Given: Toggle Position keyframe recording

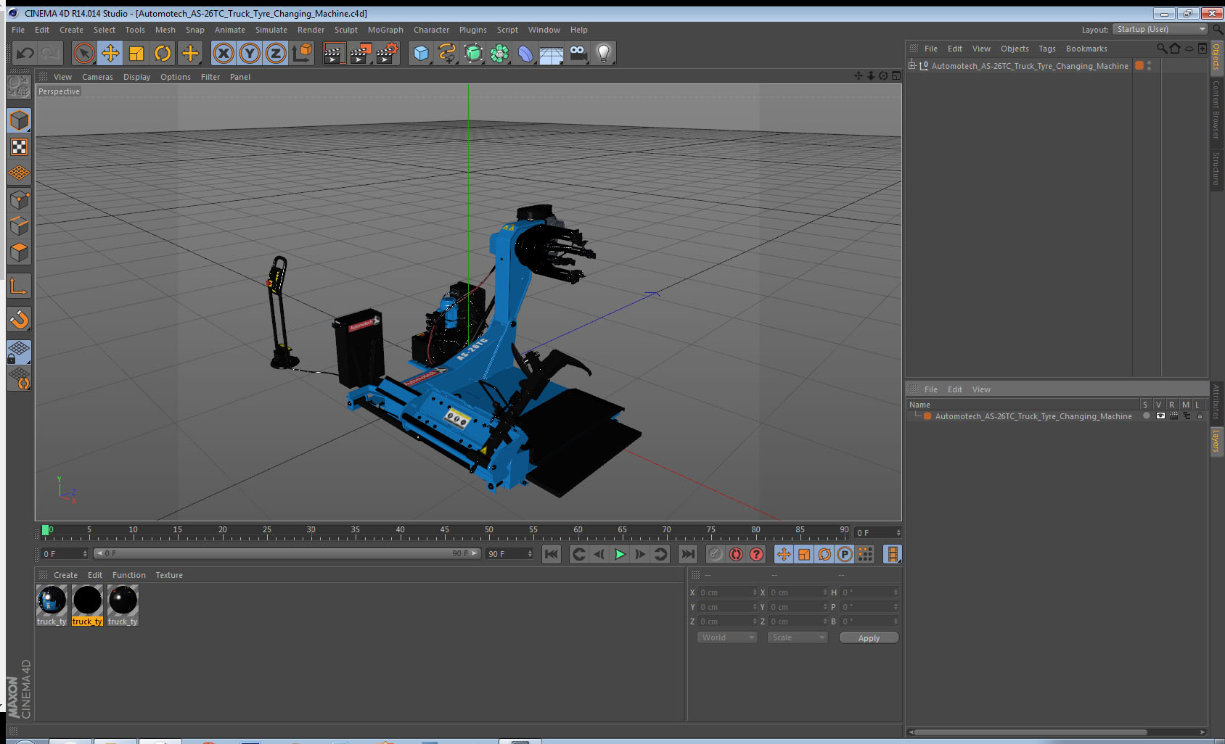Looking at the screenshot, I should (x=784, y=554).
